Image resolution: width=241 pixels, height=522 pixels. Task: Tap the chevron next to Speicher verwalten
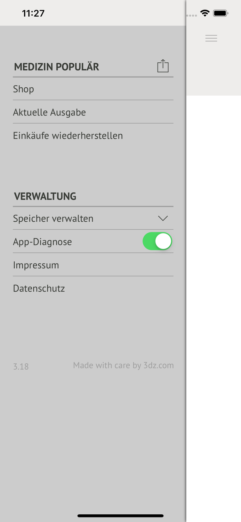pos(162,218)
